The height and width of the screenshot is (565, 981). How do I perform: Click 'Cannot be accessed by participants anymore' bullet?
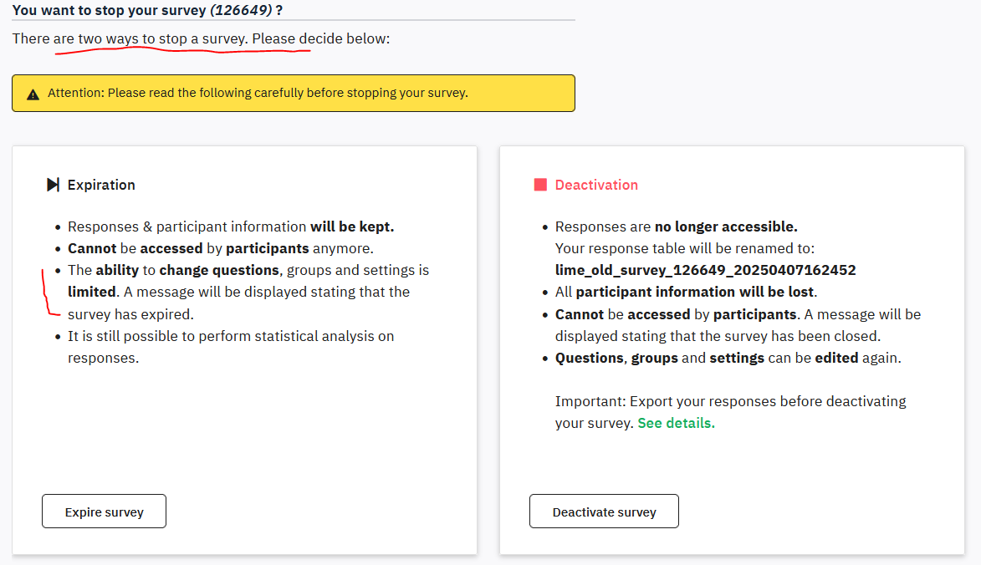tap(220, 248)
